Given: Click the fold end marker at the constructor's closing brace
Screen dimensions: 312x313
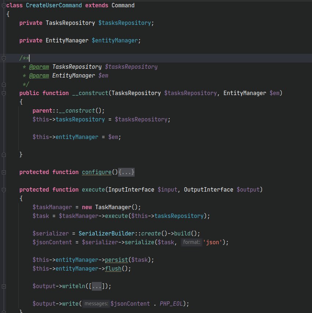Looking at the screenshot, I should pos(4,155).
